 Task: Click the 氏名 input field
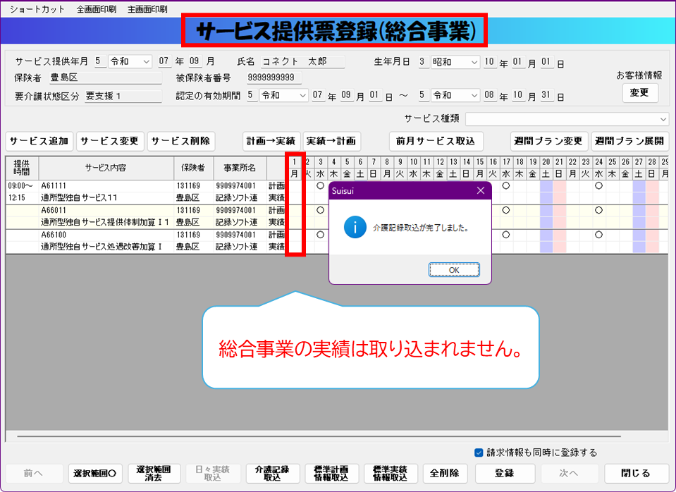click(302, 62)
